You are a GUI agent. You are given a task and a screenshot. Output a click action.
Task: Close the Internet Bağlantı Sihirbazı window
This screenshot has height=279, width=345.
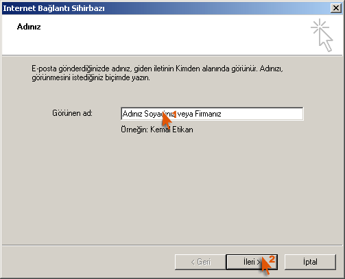[x=336, y=8]
